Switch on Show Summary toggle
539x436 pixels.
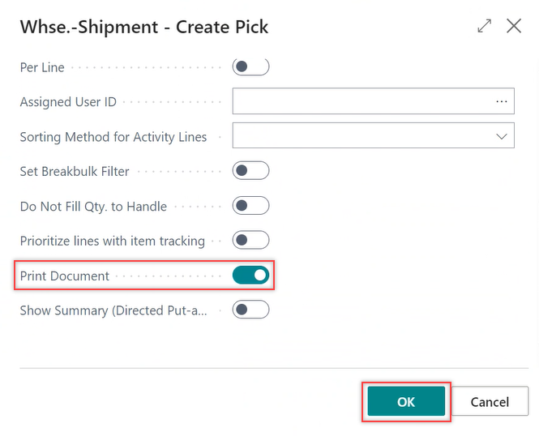click(250, 310)
